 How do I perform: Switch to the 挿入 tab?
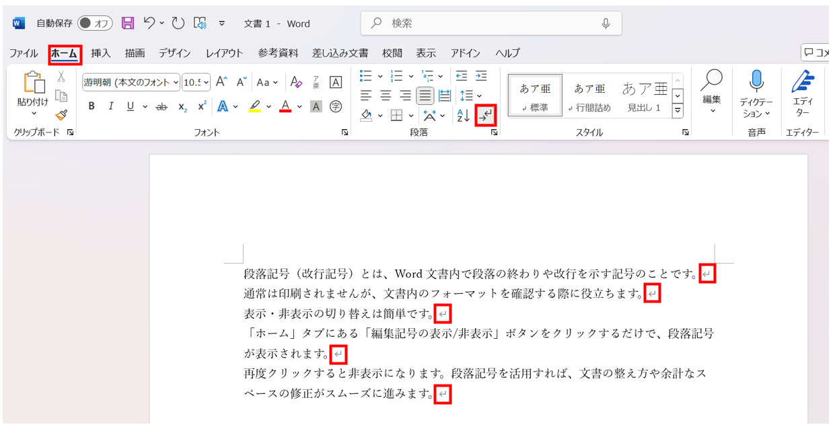coord(101,53)
